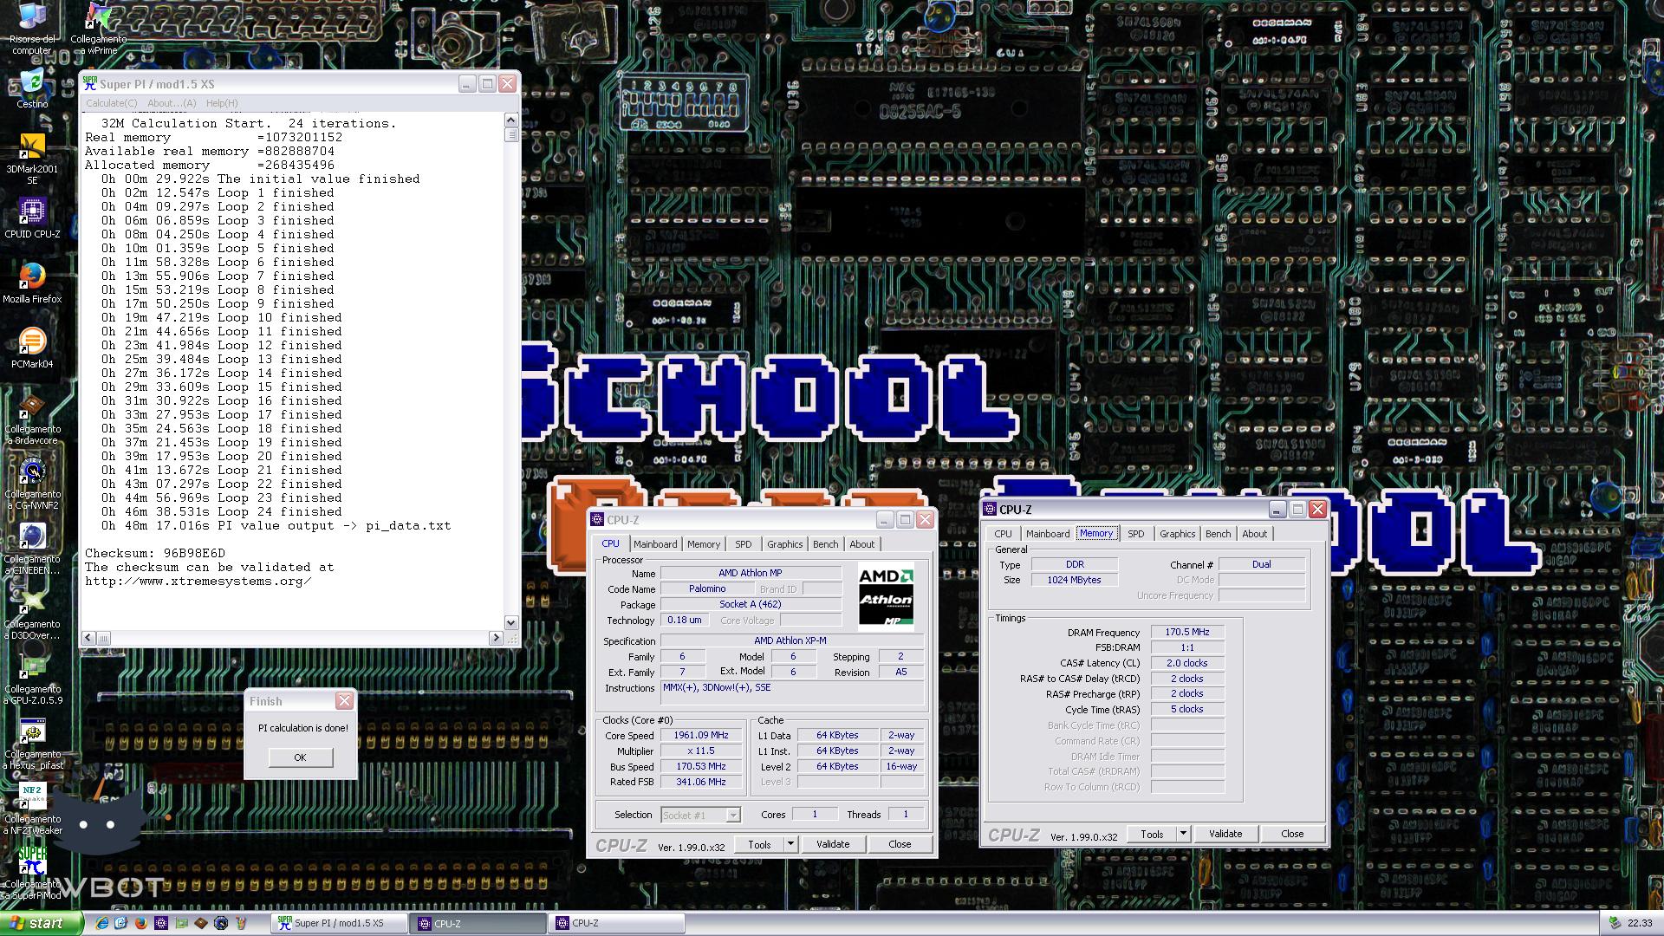Open Mainboard tab in right CPU-Z window
The width and height of the screenshot is (1664, 936).
[1048, 534]
